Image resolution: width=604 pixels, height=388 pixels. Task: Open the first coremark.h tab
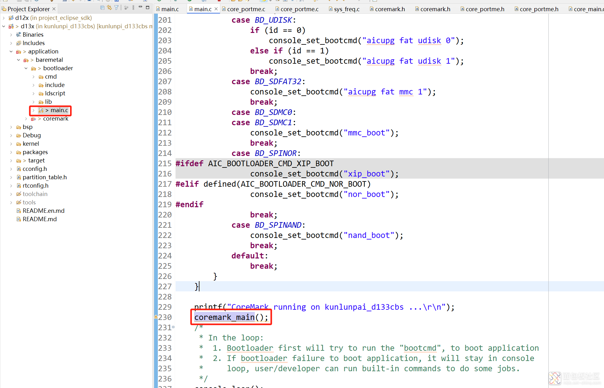click(387, 9)
